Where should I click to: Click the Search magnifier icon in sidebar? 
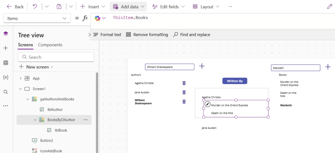pyautogui.click(x=6, y=92)
